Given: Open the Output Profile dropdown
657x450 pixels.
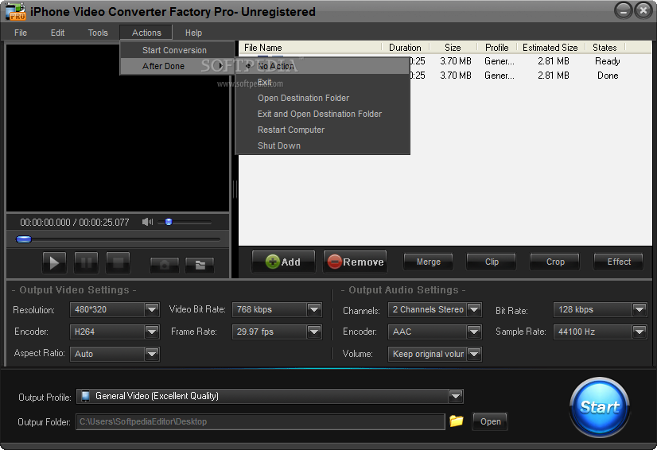Looking at the screenshot, I should click(x=456, y=396).
